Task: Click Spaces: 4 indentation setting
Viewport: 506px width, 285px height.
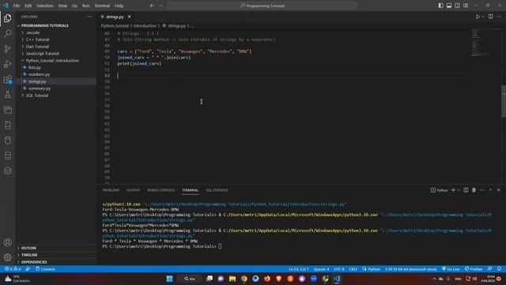Action: pos(321,269)
